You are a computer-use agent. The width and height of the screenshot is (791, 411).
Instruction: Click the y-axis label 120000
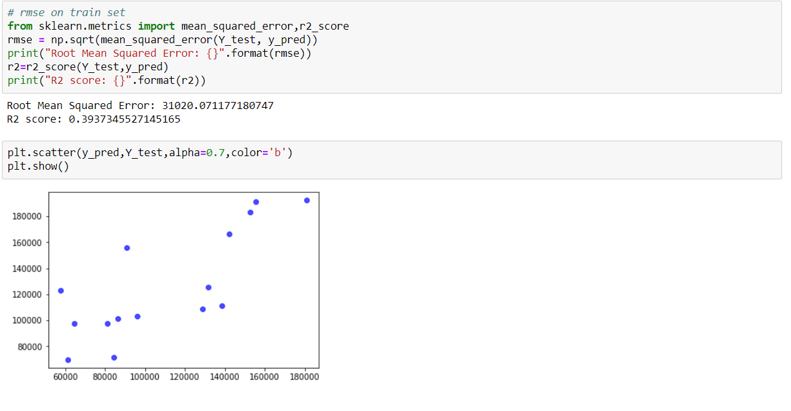[26, 294]
